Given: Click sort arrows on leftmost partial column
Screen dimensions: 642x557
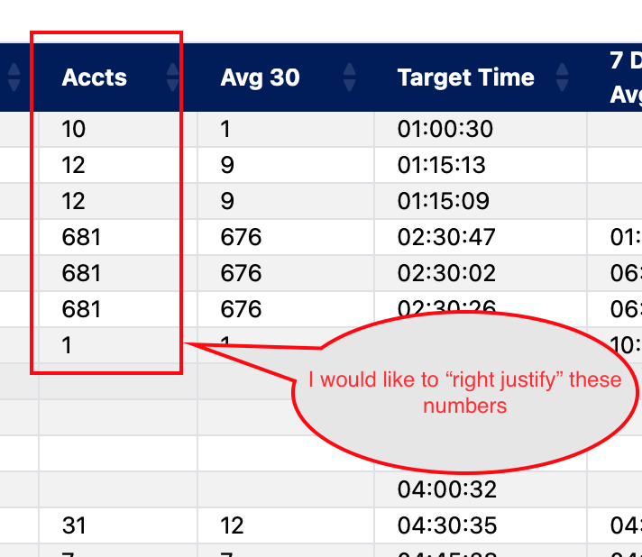Looking at the screenshot, I should point(14,77).
